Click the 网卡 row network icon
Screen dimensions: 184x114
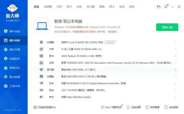coord(41,83)
